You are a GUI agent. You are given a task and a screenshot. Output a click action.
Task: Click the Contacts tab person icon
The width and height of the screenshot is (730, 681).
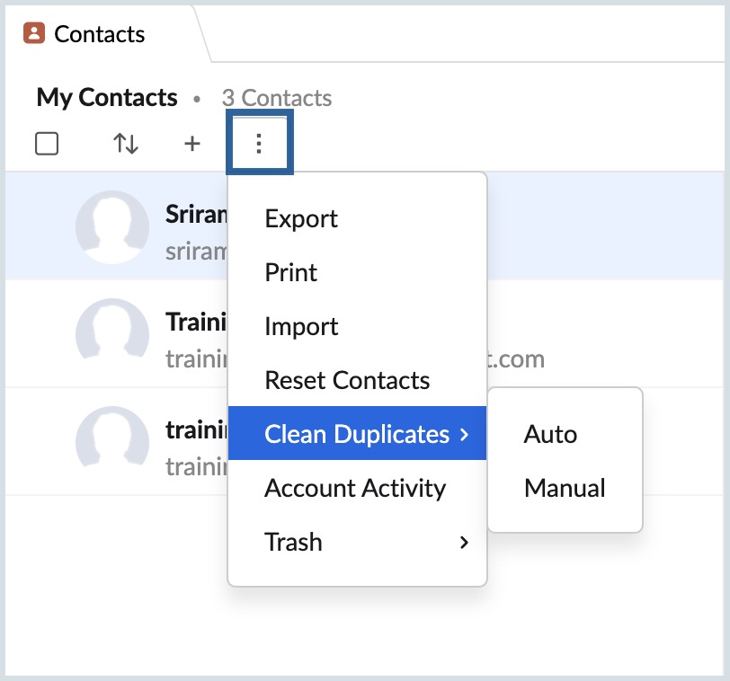pyautogui.click(x=34, y=34)
